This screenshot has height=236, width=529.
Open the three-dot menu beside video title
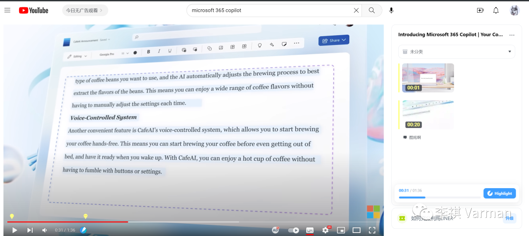click(512, 35)
